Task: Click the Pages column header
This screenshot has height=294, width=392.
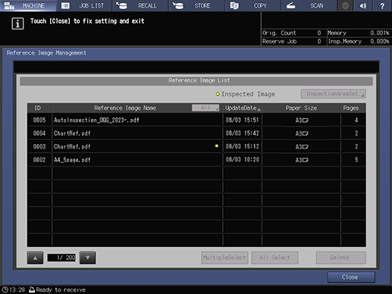Action: coord(351,108)
